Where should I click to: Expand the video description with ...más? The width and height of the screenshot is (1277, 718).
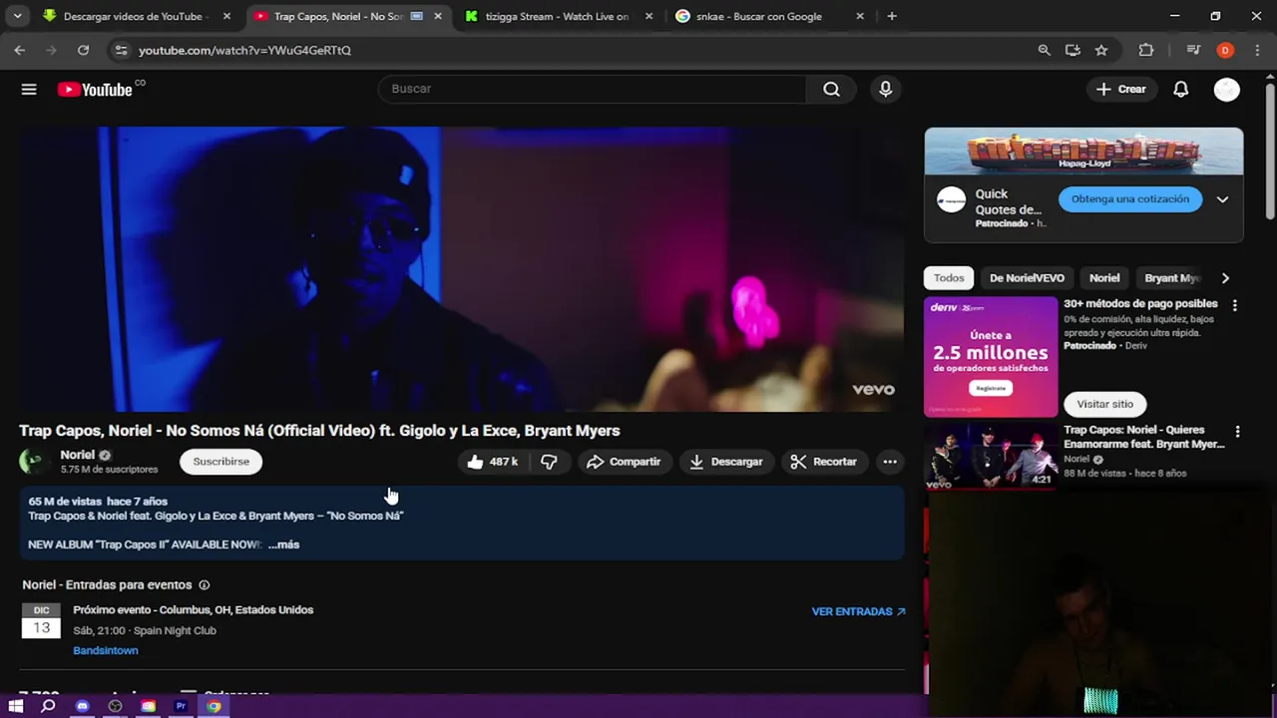283,544
